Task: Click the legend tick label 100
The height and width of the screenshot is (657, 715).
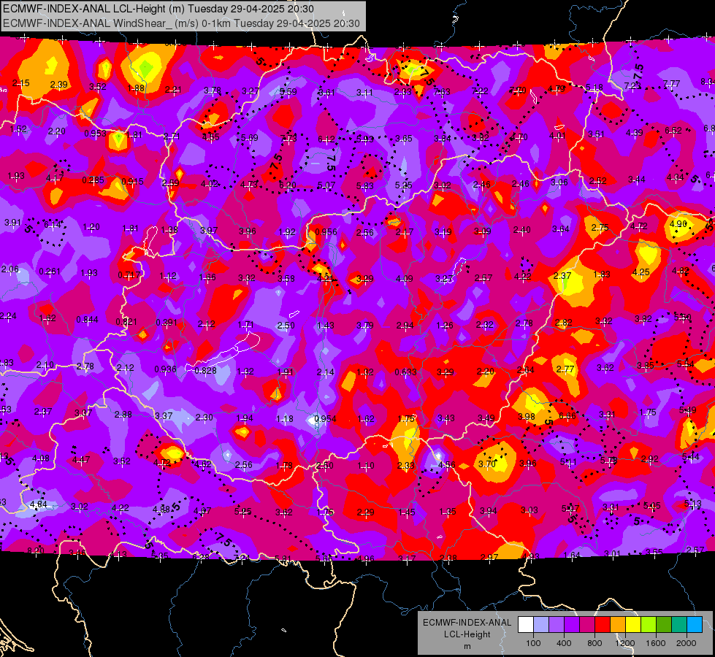Action: (x=533, y=643)
